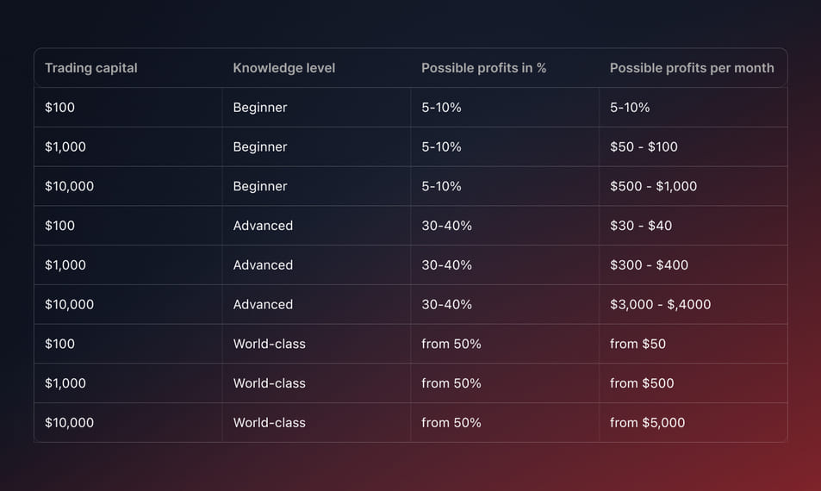Click the Possible profits in % header
The width and height of the screenshot is (821, 491).
[483, 68]
